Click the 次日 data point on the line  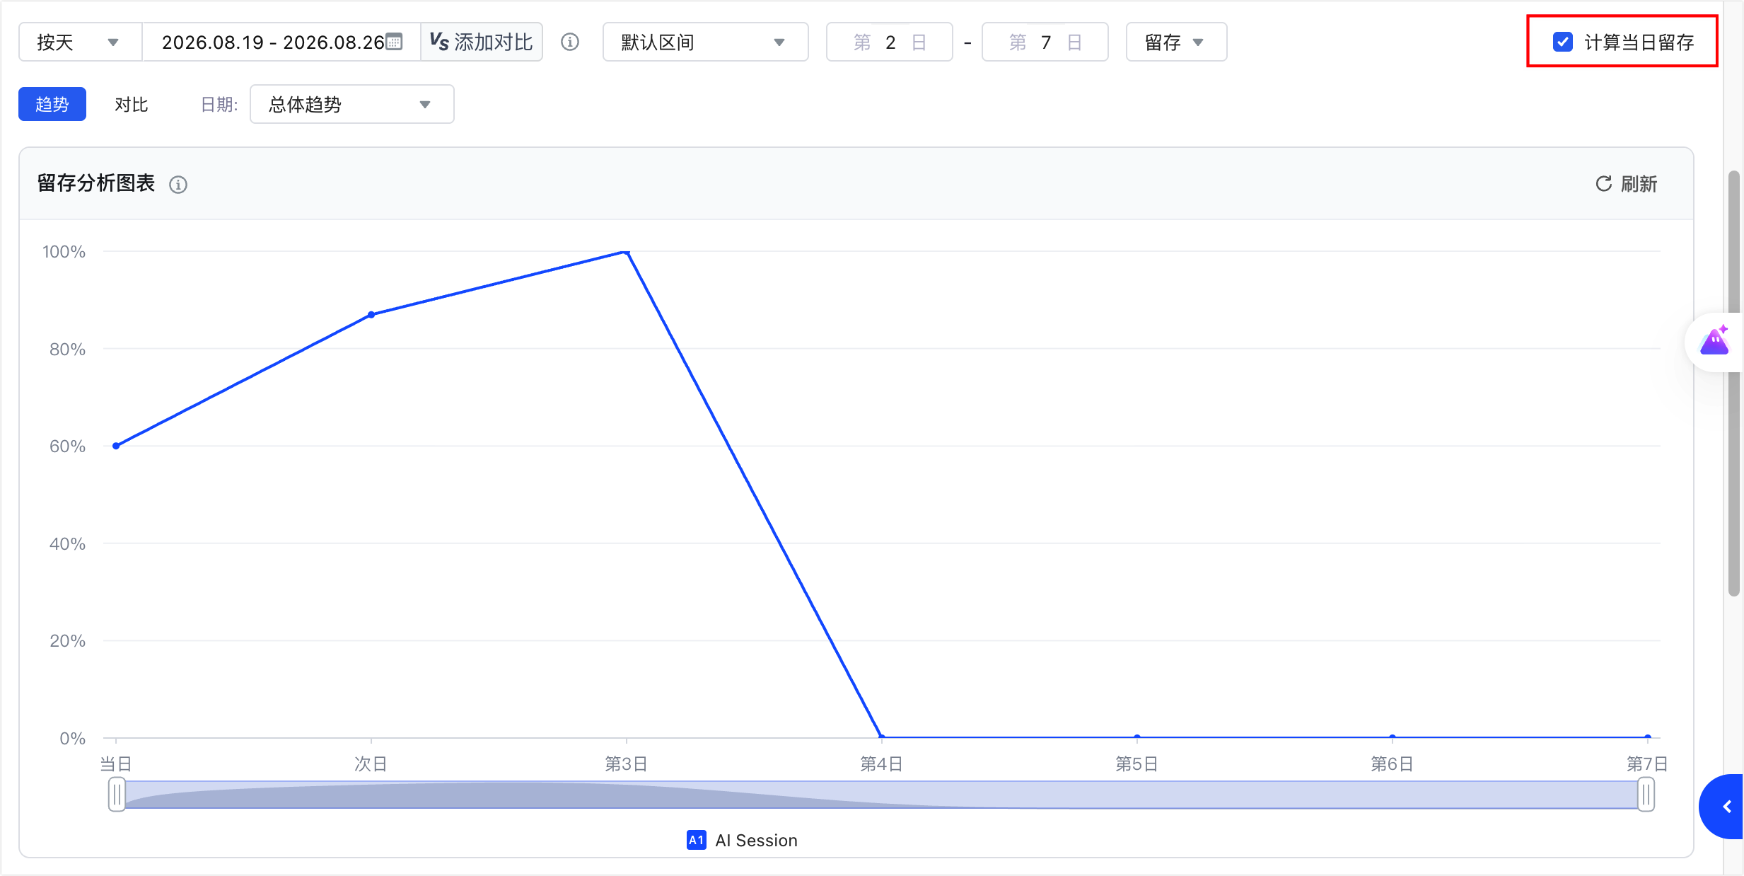[x=371, y=315]
